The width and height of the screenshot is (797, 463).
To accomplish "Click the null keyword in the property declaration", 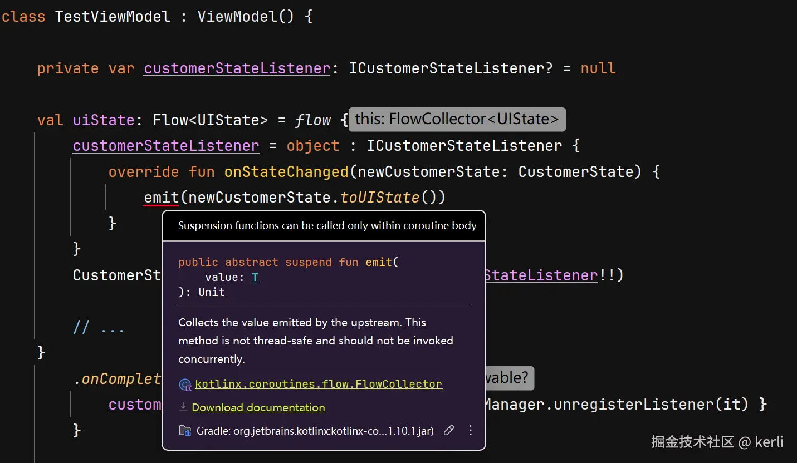I will point(598,68).
